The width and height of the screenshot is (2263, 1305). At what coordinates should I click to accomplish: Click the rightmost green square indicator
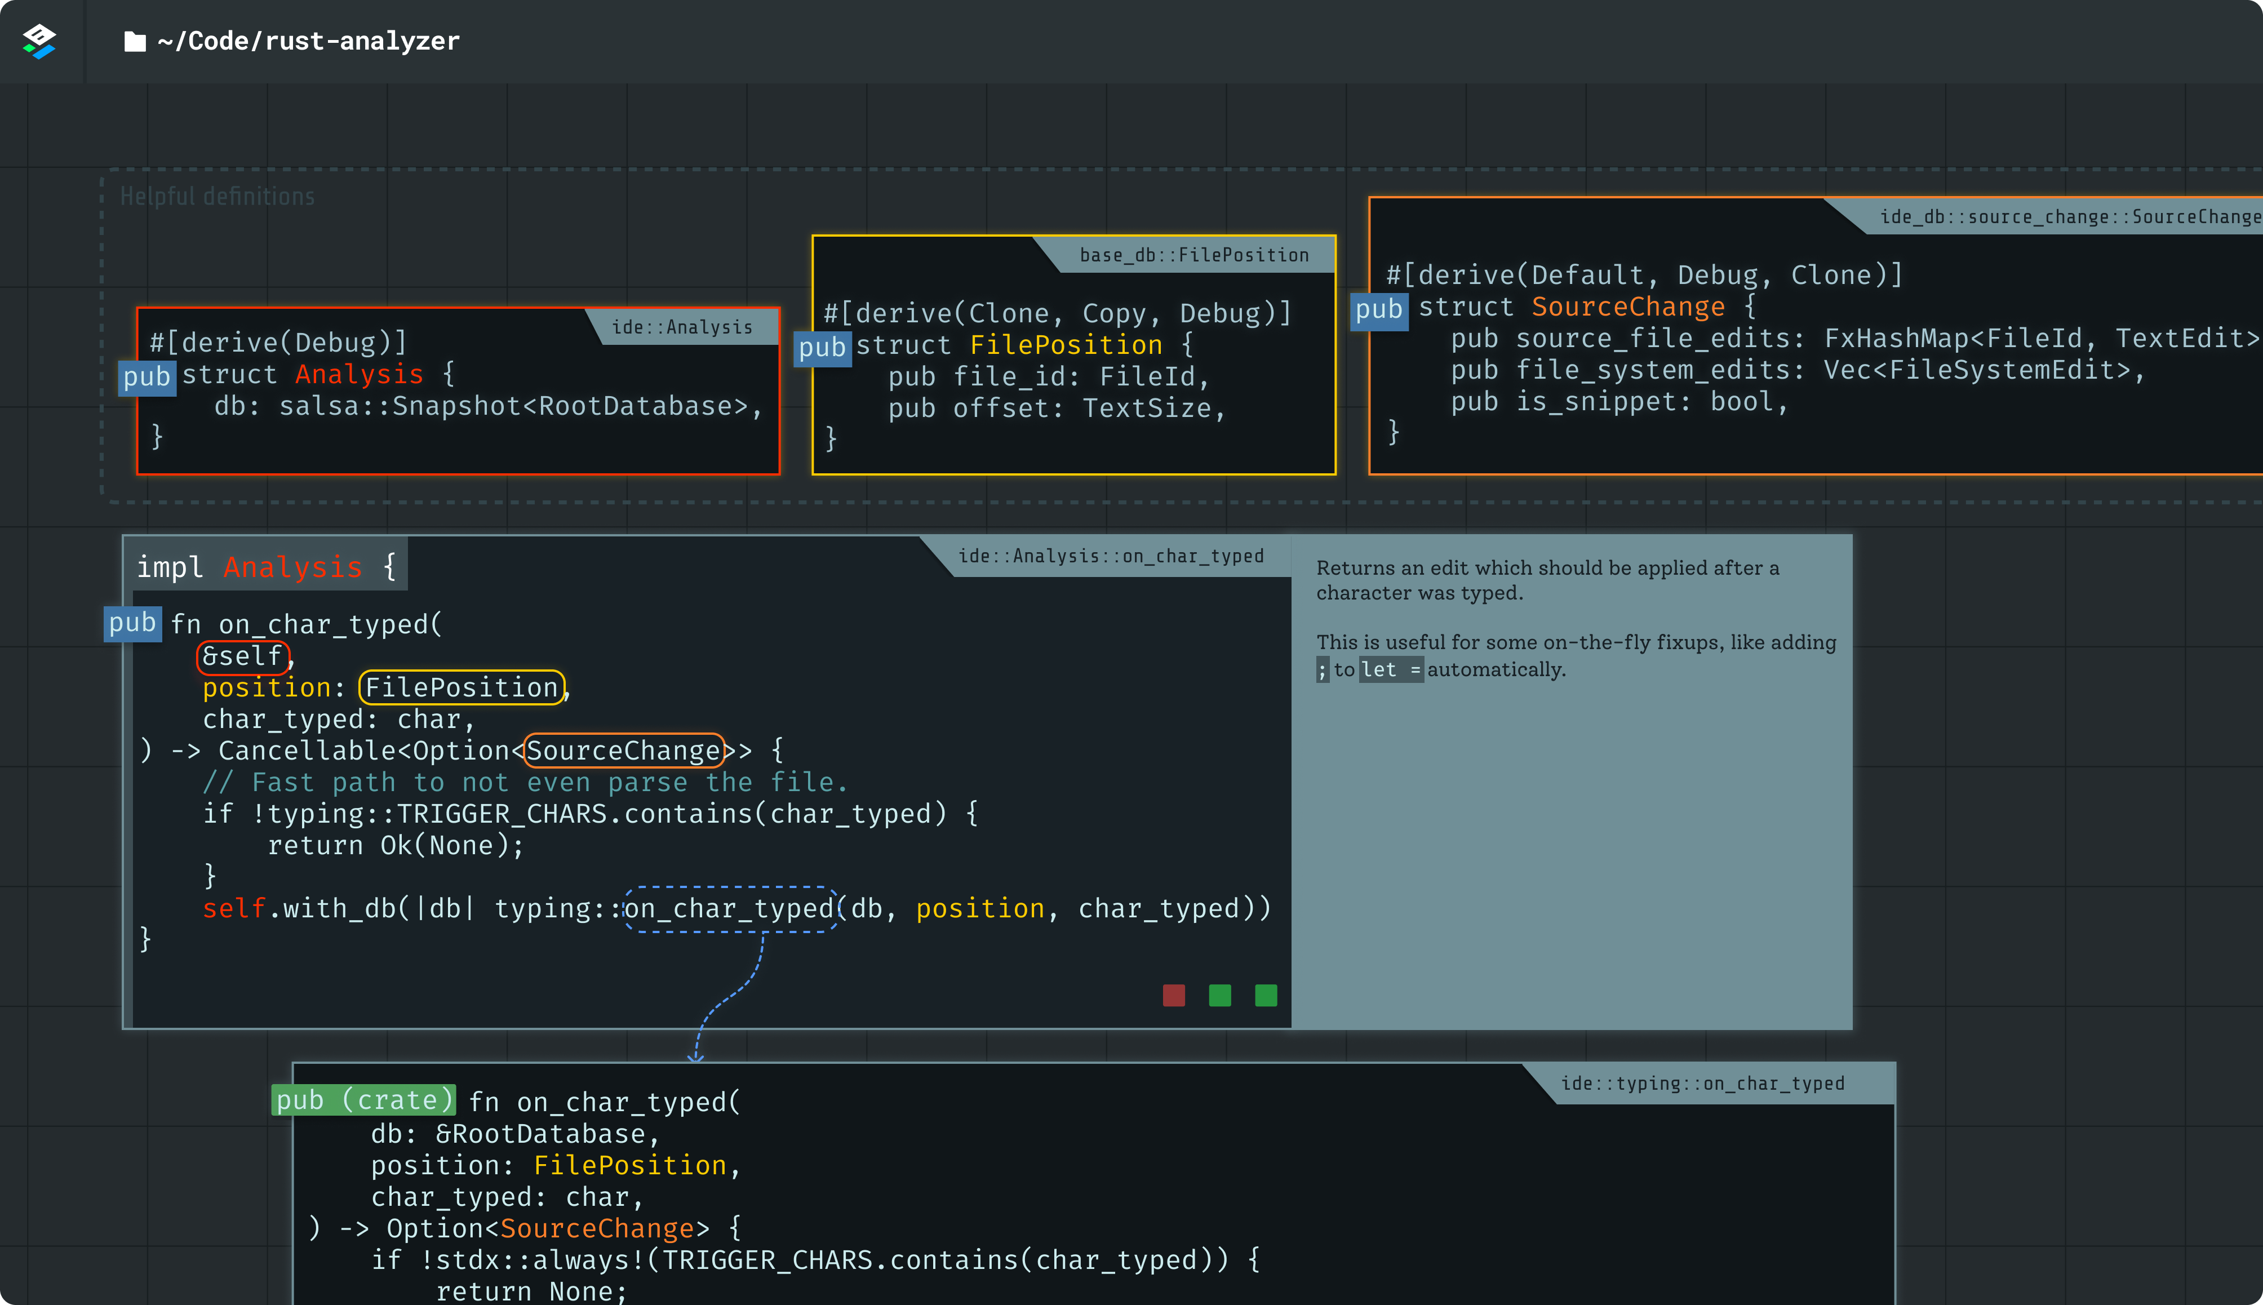1266,995
